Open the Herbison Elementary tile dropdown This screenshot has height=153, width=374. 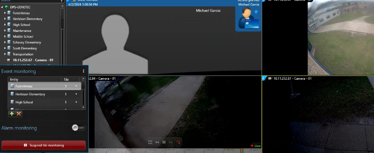(76, 94)
